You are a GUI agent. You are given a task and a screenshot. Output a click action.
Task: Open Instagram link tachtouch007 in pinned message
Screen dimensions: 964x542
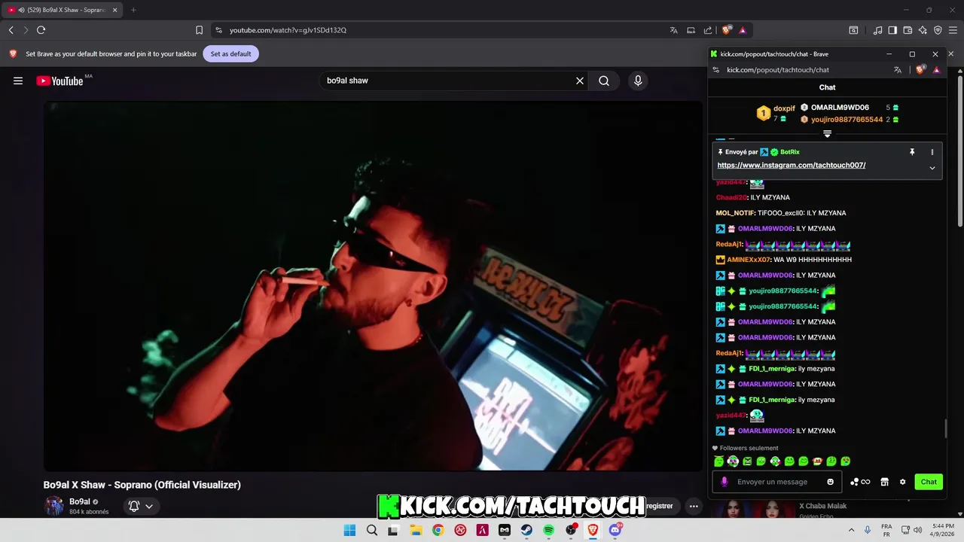pyautogui.click(x=791, y=165)
